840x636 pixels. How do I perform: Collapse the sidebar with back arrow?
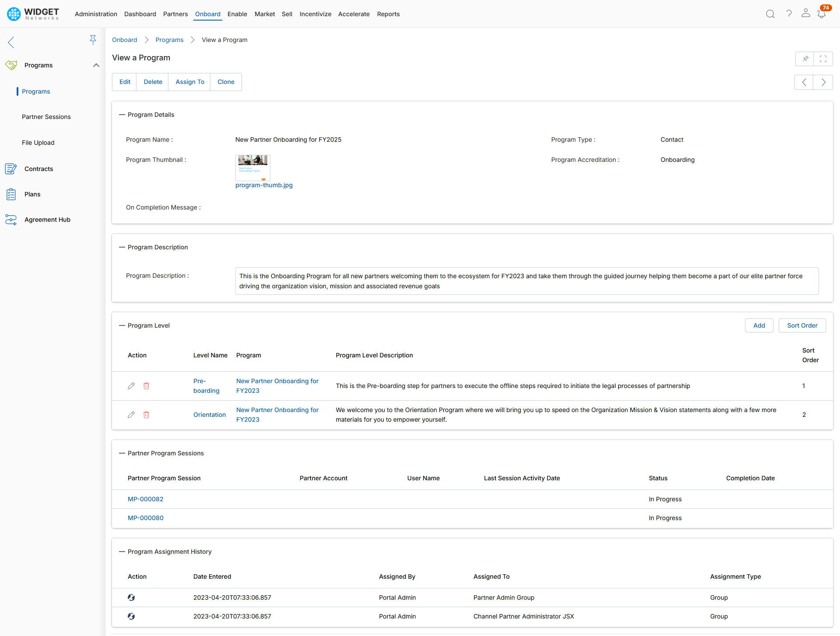11,42
